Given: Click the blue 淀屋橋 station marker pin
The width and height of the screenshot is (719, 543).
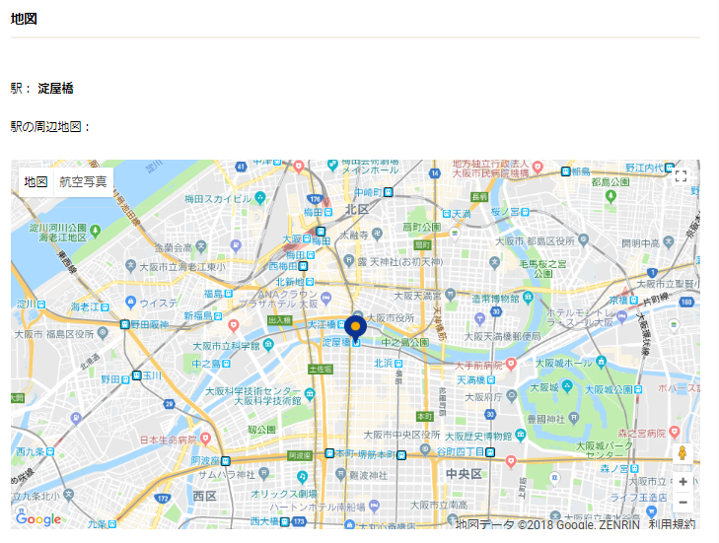Looking at the screenshot, I should pyautogui.click(x=355, y=328).
